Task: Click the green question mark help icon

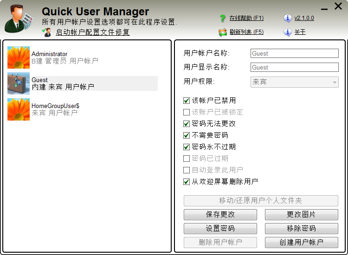Action: click(x=223, y=19)
